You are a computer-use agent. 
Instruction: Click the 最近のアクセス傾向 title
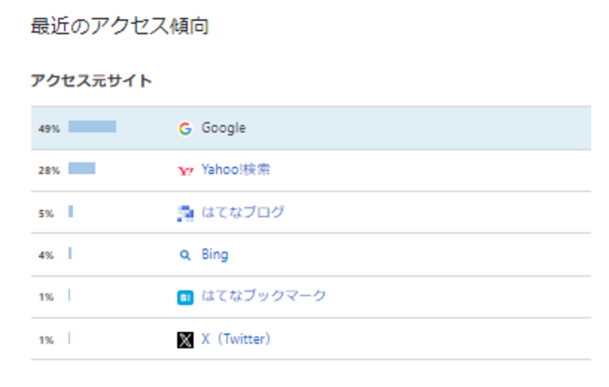[x=120, y=27]
